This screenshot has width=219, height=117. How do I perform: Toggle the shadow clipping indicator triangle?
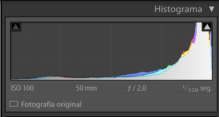point(16,27)
